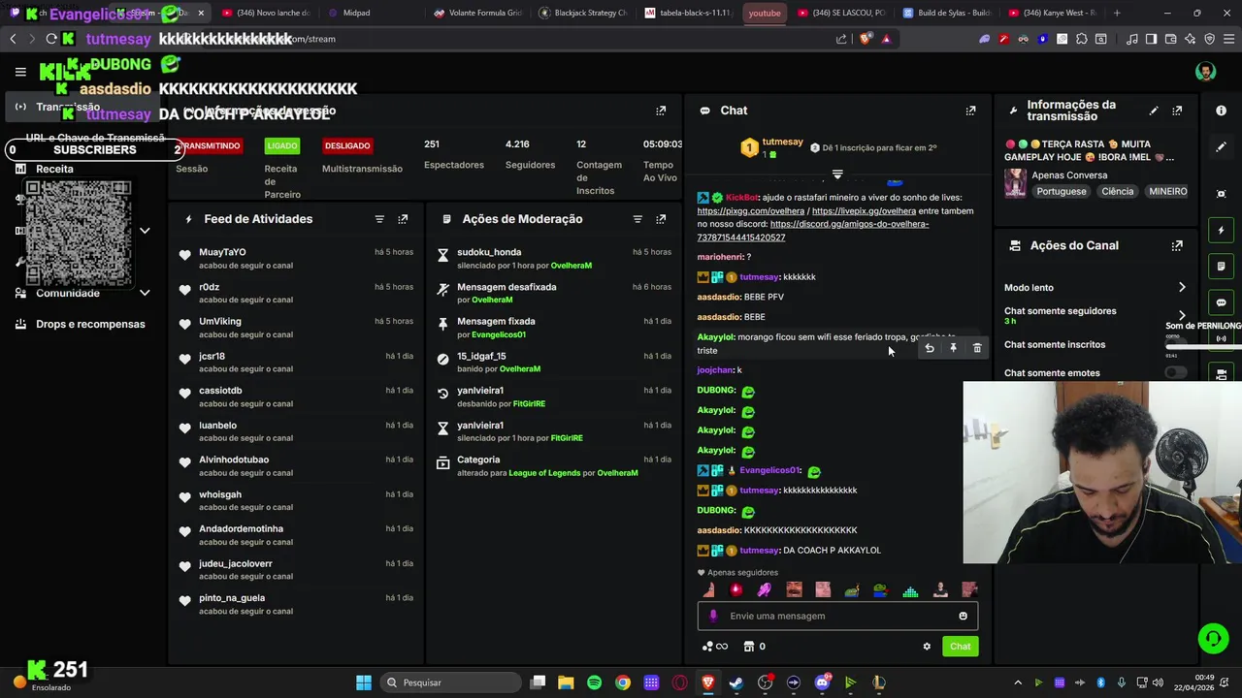Open File Explorer from the taskbar
Image resolution: width=1242 pixels, height=698 pixels.
pos(566,682)
